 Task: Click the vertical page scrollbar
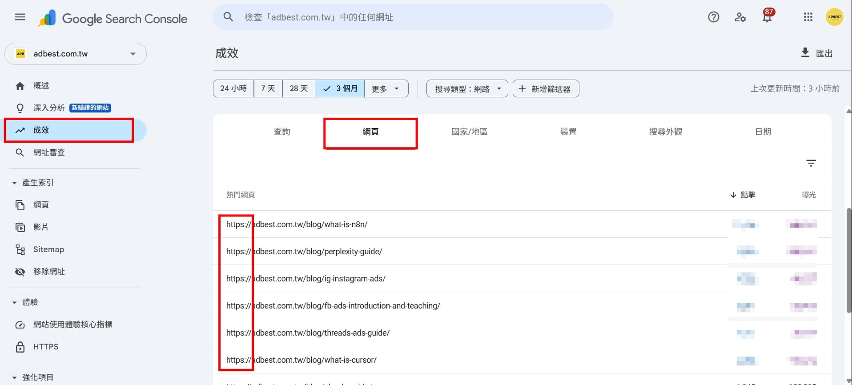(x=848, y=260)
